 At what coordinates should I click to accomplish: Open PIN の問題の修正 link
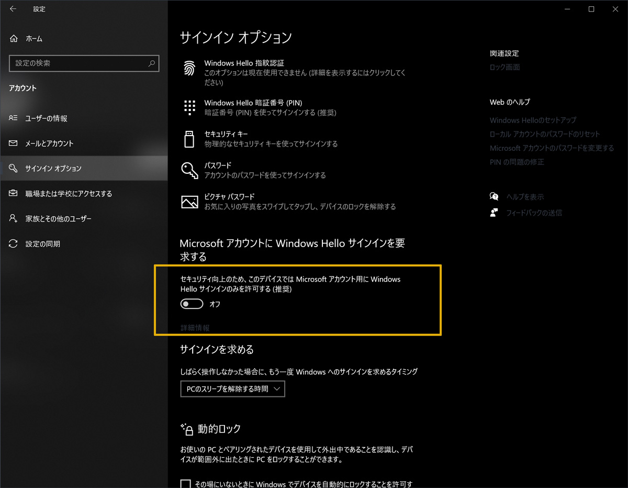pos(517,162)
